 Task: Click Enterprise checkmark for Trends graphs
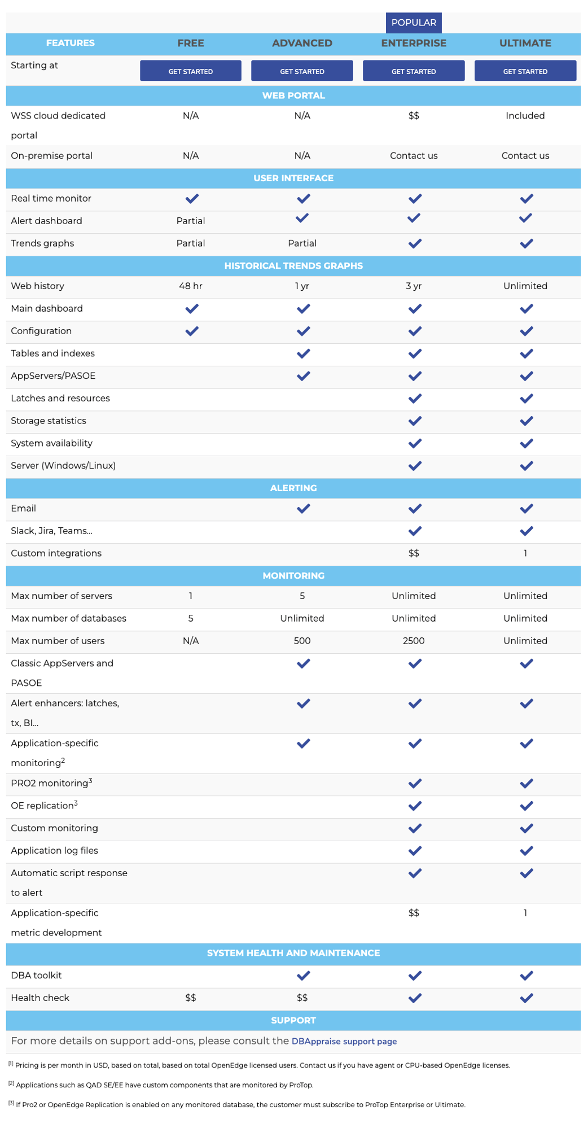[x=415, y=244]
